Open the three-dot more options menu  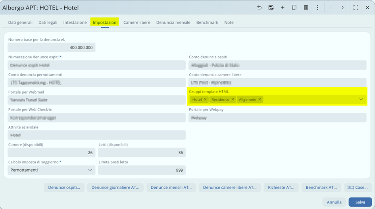(317, 8)
